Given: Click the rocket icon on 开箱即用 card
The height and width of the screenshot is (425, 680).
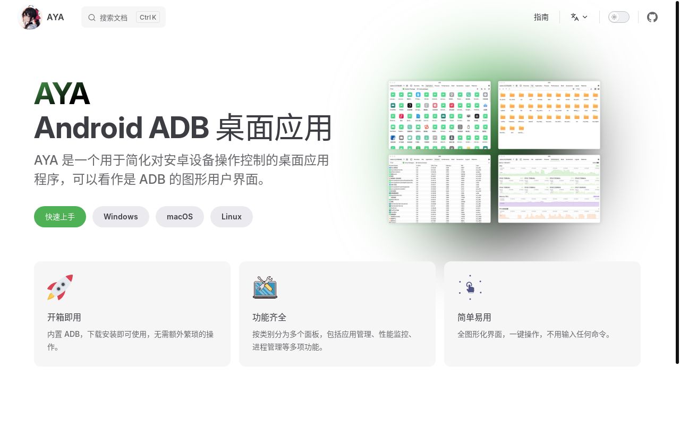Looking at the screenshot, I should pyautogui.click(x=59, y=287).
